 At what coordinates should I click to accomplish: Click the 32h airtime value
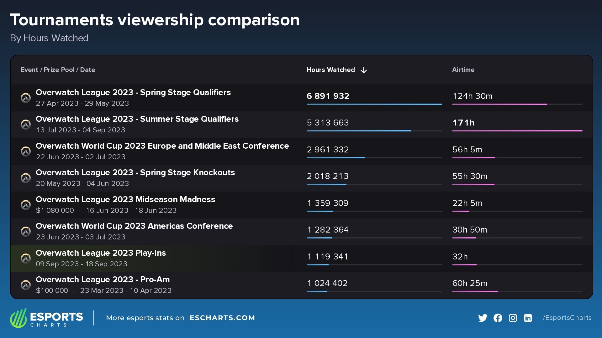pos(460,257)
